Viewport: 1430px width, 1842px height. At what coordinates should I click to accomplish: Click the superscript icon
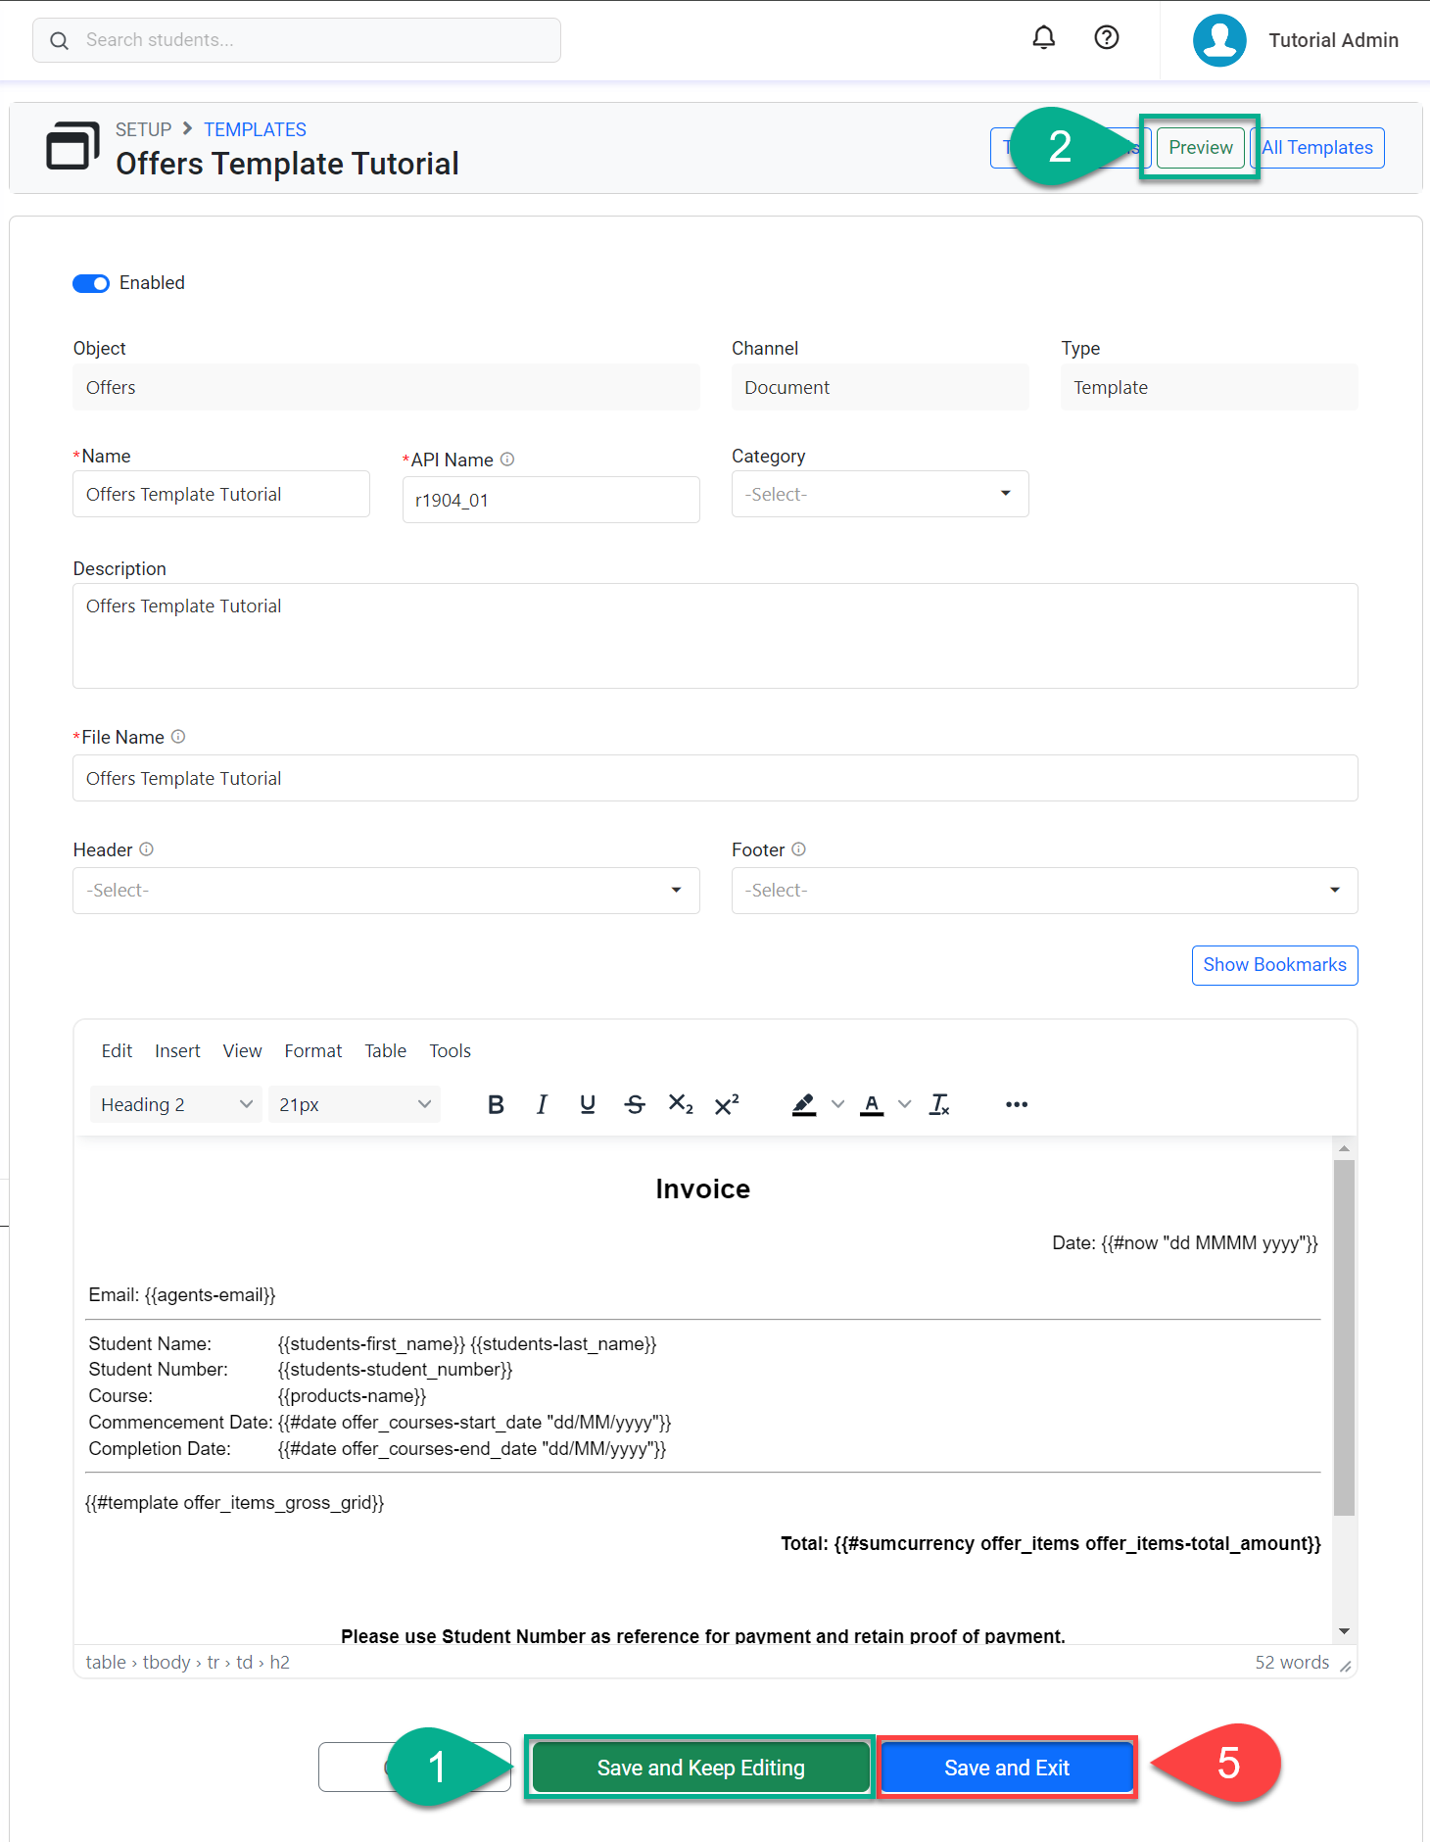(x=727, y=1104)
